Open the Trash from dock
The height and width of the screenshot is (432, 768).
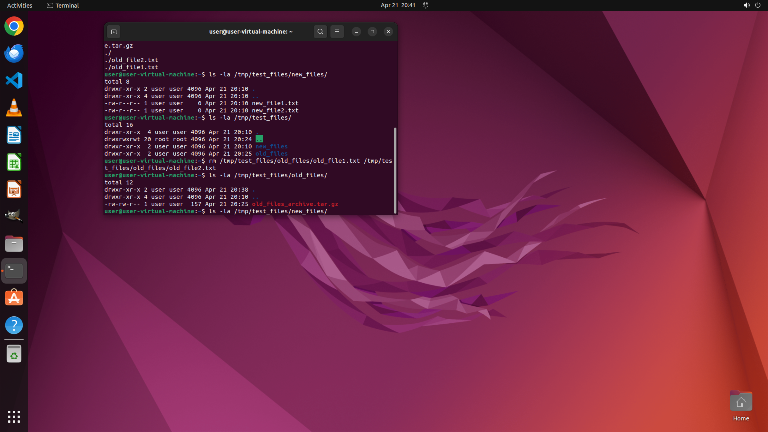pyautogui.click(x=14, y=354)
